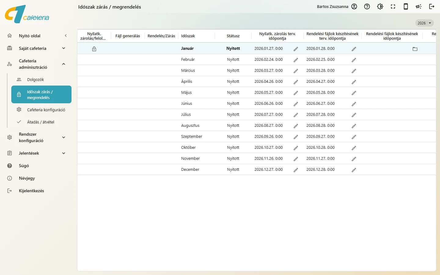Edit Február planned closing date pencil 2026.02.24.
This screenshot has height=275, width=440.
[296, 60]
